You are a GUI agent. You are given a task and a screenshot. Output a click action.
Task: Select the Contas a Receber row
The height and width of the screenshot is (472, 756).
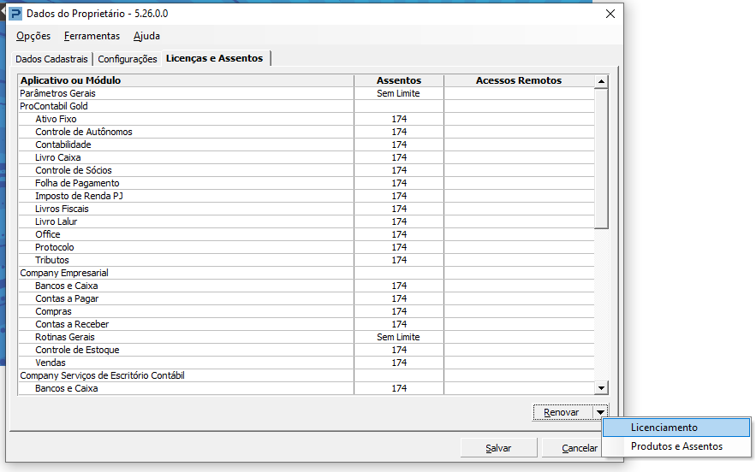pyautogui.click(x=307, y=325)
